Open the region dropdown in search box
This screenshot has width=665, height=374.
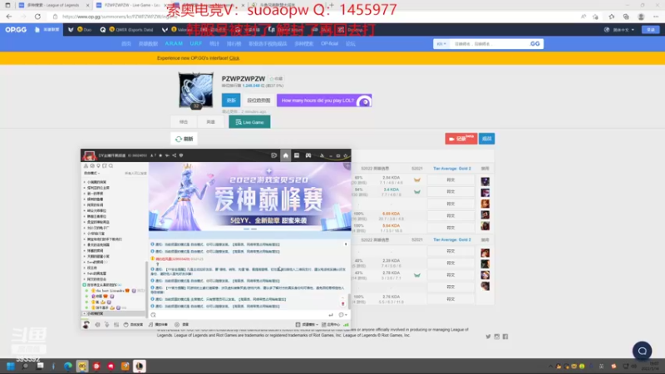441,44
